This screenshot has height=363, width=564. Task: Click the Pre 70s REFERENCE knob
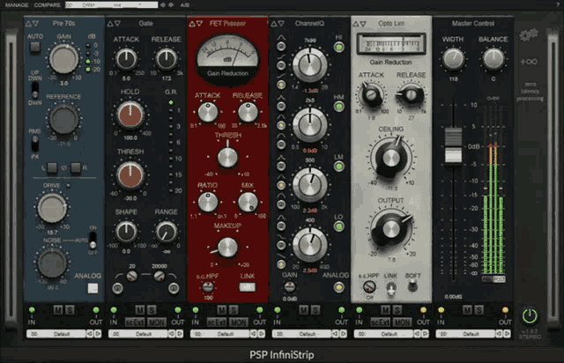click(63, 120)
